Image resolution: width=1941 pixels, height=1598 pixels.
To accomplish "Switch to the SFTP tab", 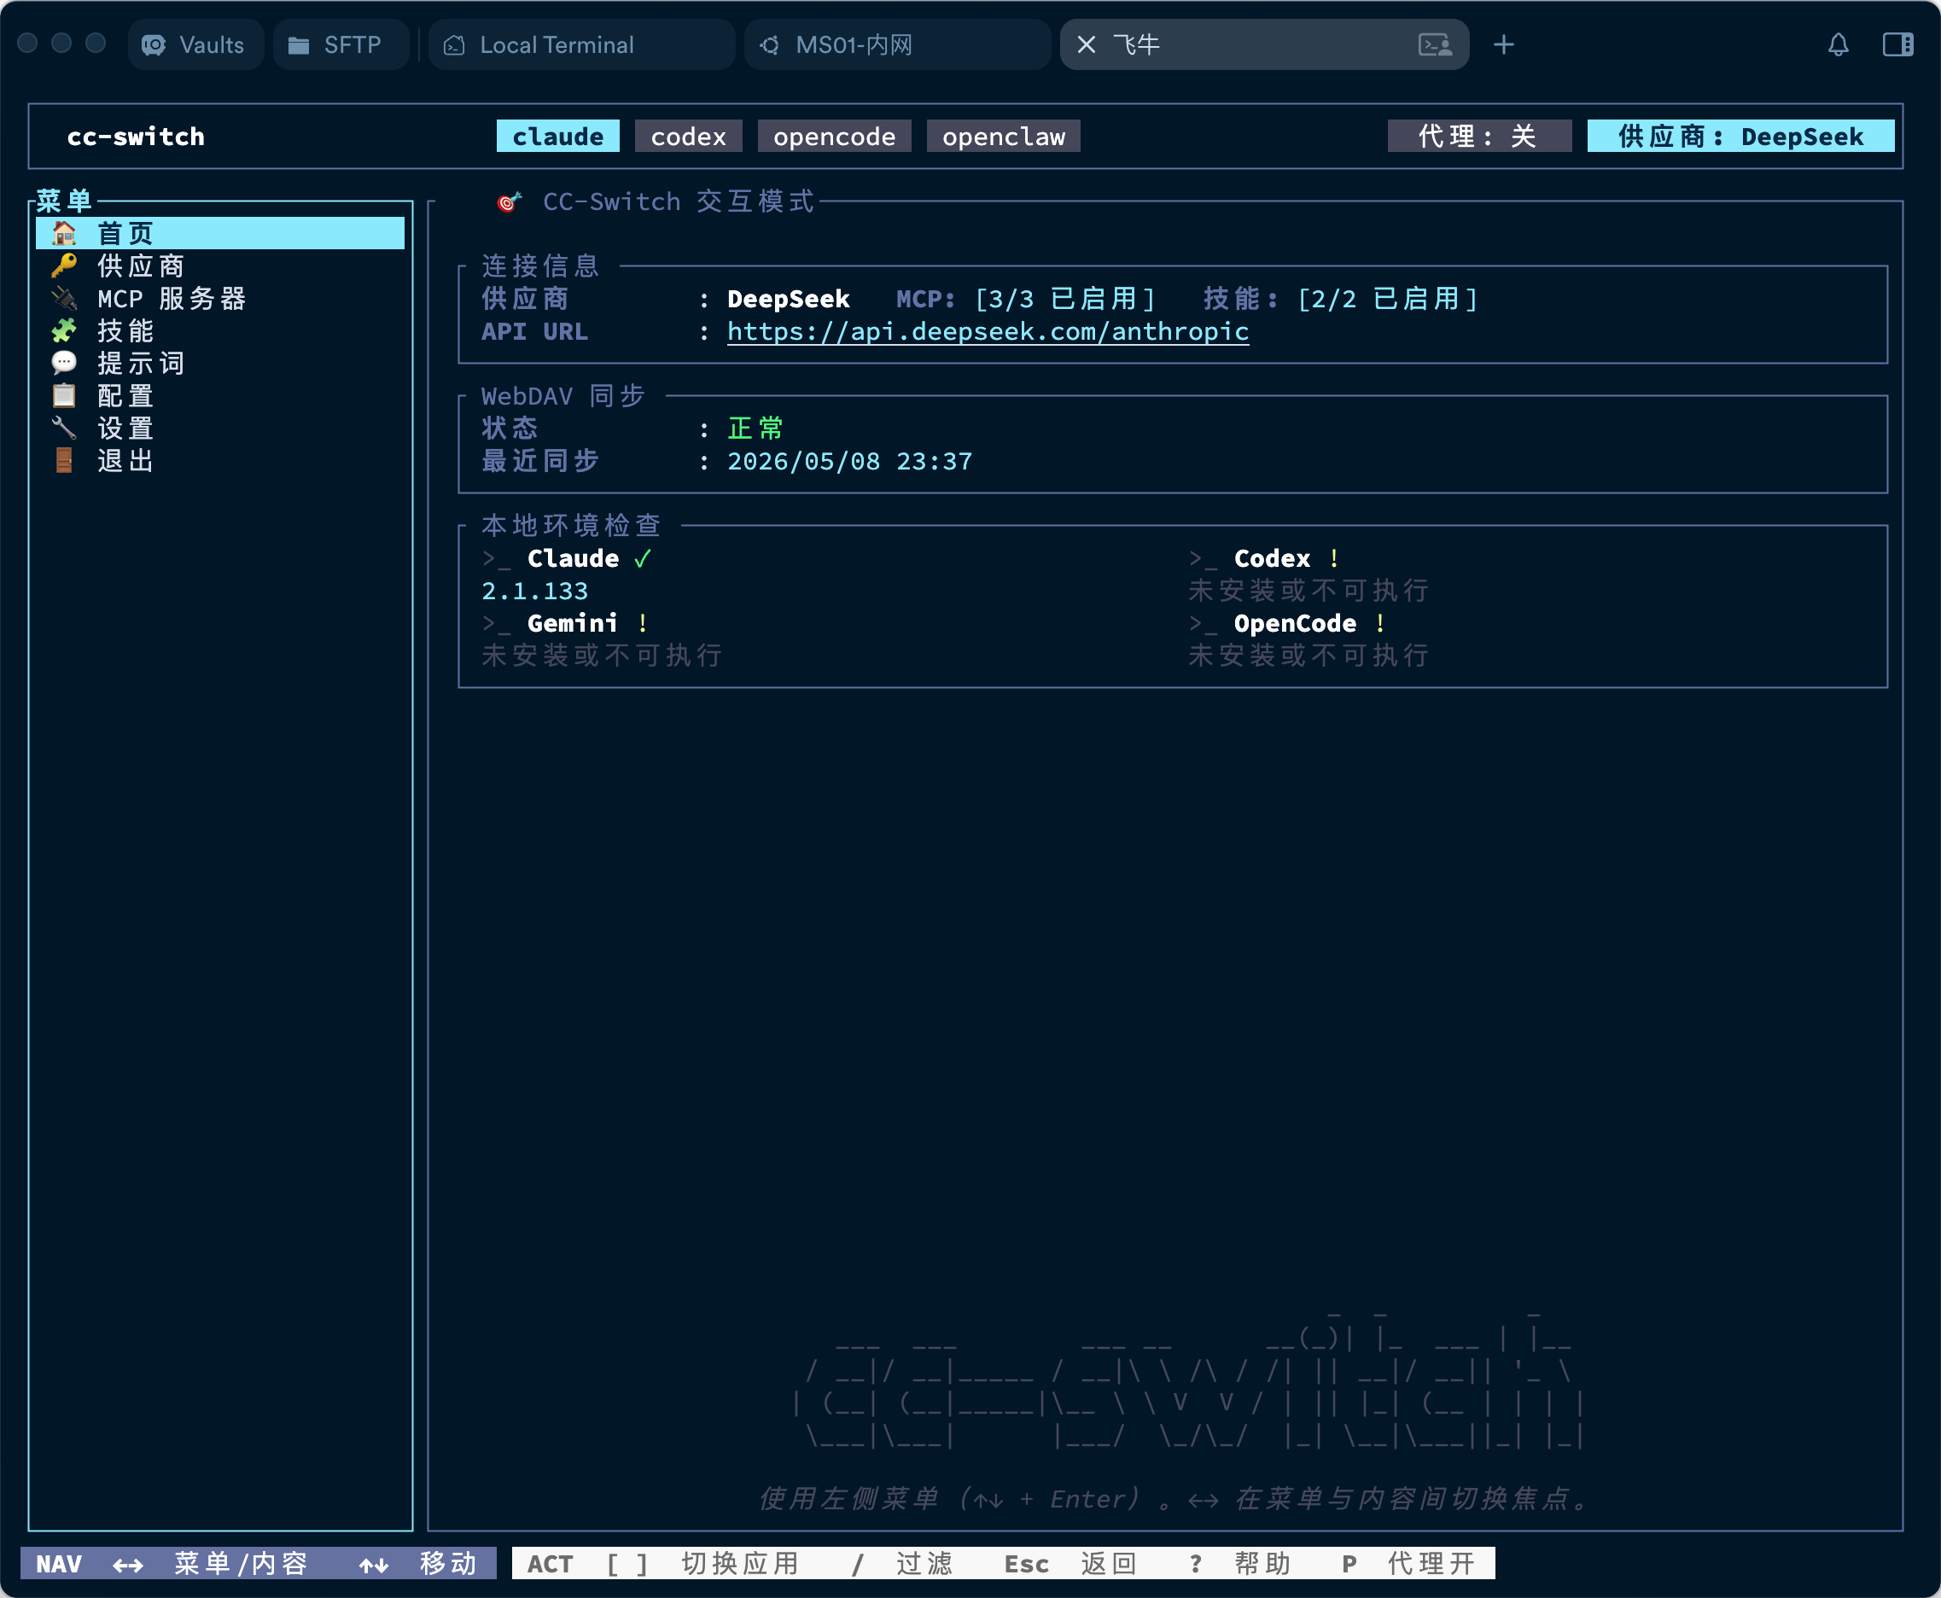I will click(x=341, y=44).
